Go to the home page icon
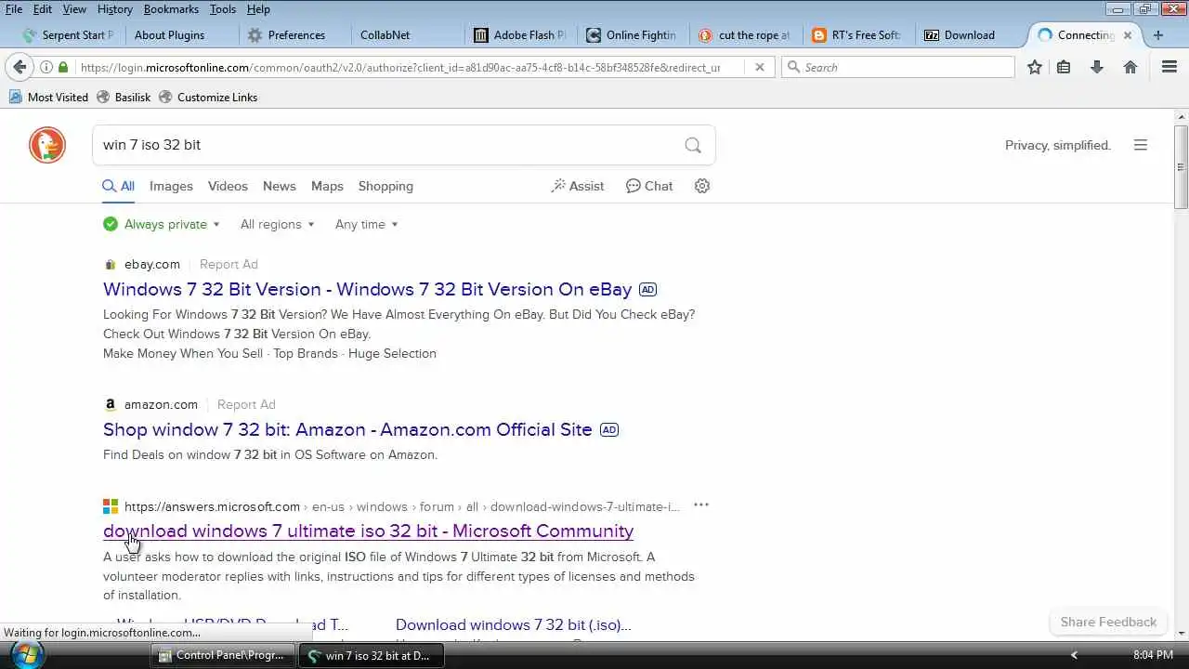The image size is (1189, 669). point(1130,67)
